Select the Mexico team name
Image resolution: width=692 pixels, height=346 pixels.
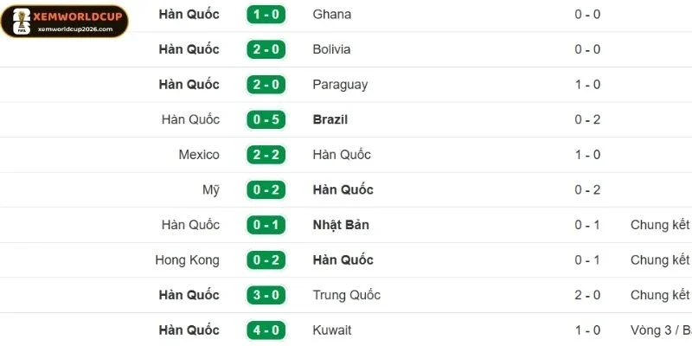(199, 155)
